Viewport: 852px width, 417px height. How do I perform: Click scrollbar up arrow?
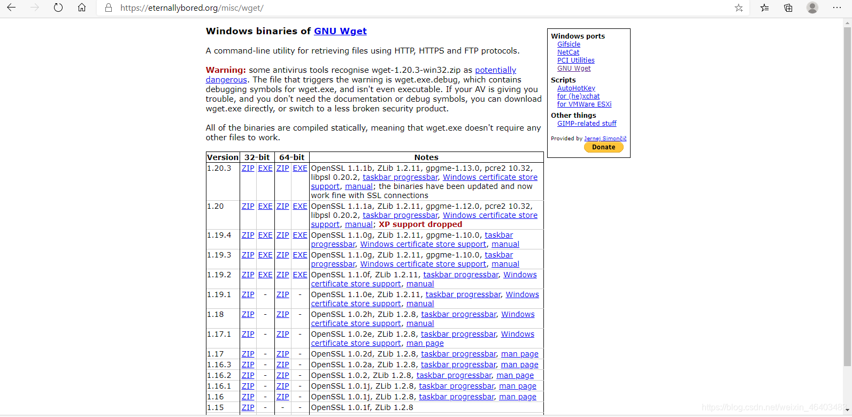coord(847,22)
